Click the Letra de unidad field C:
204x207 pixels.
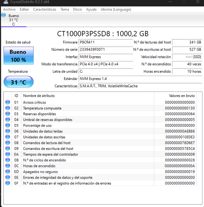pos(106,71)
